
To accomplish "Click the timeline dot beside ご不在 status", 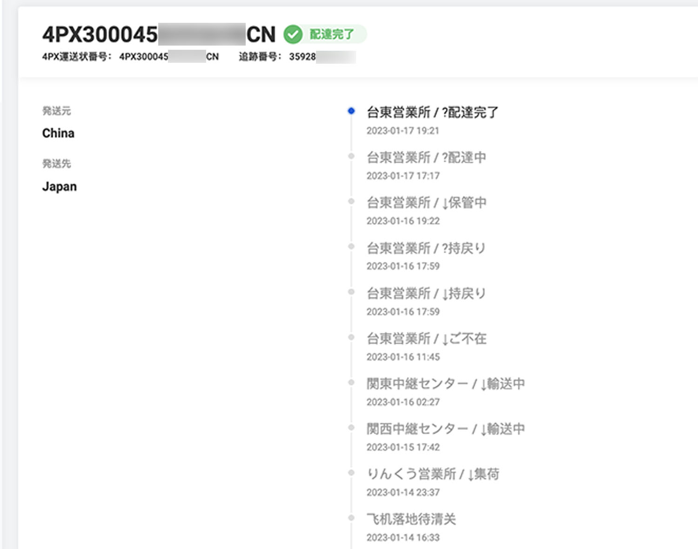I will click(351, 337).
